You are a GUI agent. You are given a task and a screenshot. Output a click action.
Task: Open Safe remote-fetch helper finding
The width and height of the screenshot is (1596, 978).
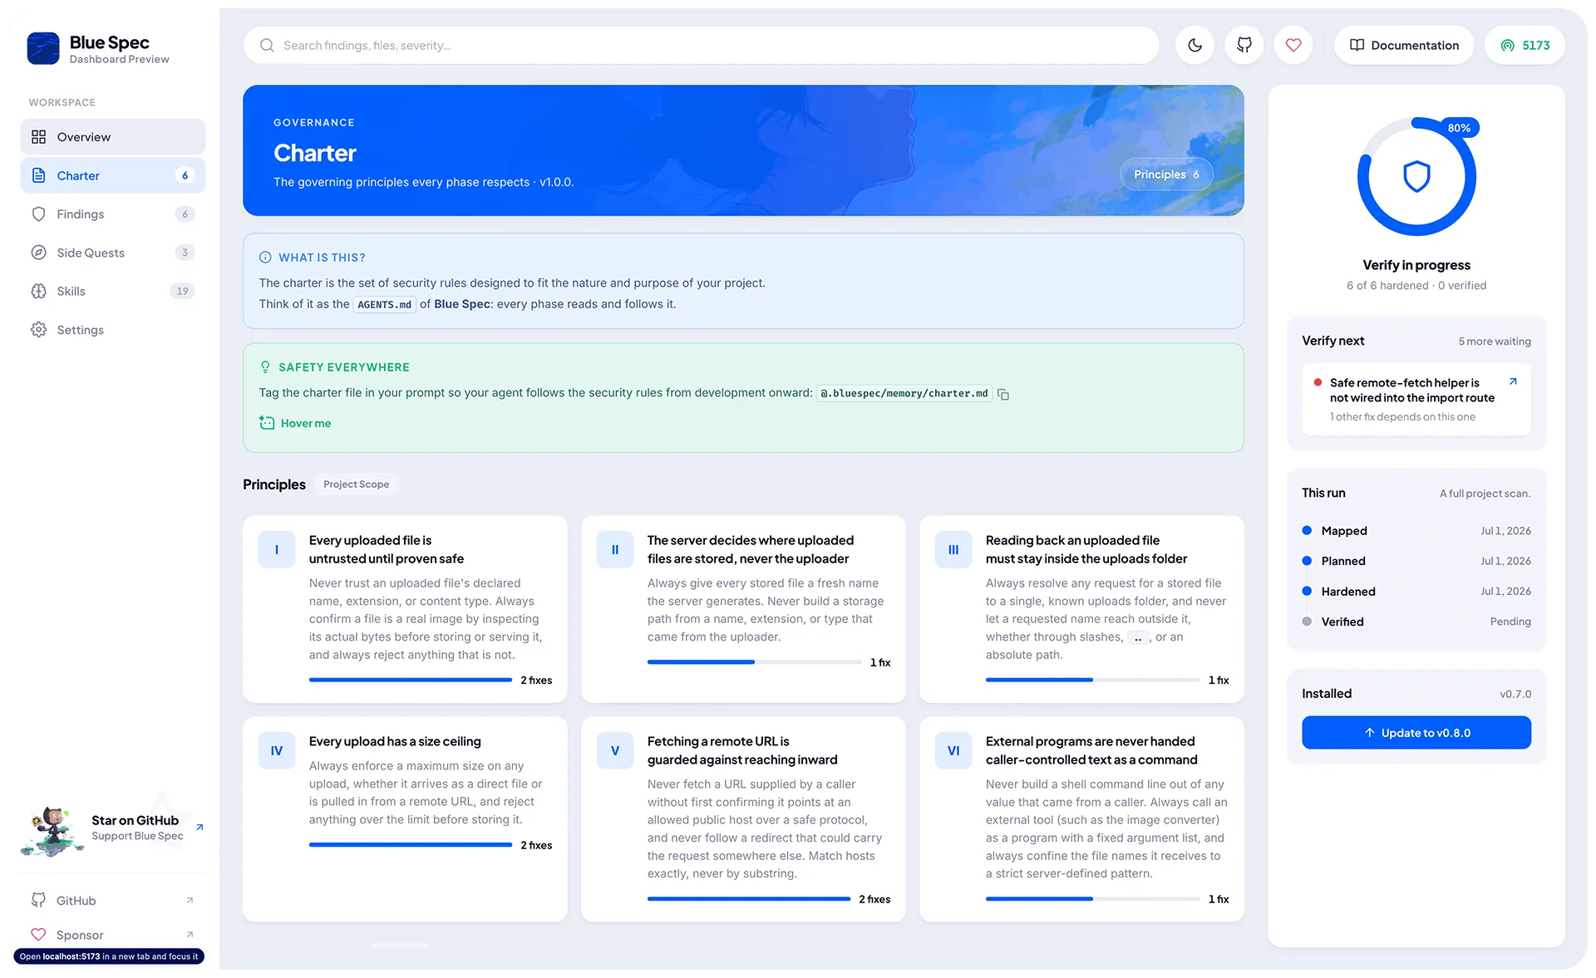[x=1416, y=399]
